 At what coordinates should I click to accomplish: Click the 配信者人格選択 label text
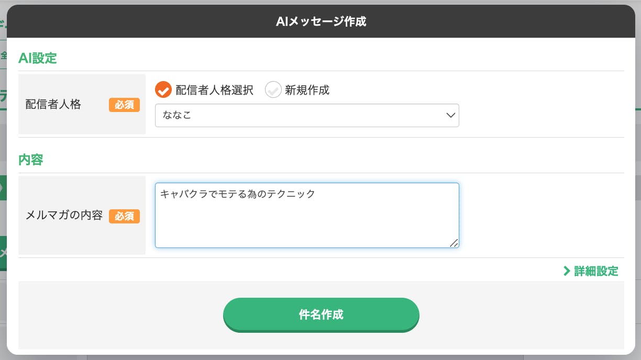click(214, 90)
